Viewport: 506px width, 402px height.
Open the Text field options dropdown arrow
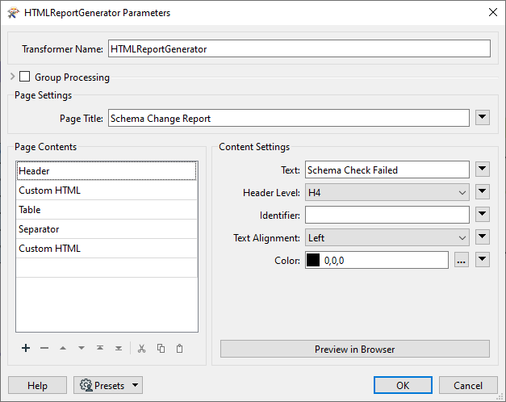coord(483,170)
